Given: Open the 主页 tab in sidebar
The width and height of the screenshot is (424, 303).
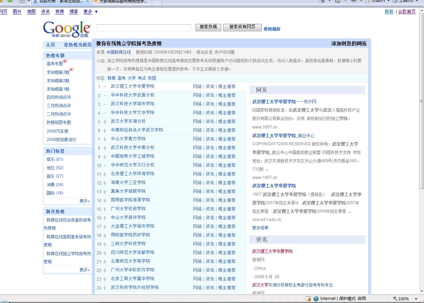Looking at the screenshot, I should (50, 45).
